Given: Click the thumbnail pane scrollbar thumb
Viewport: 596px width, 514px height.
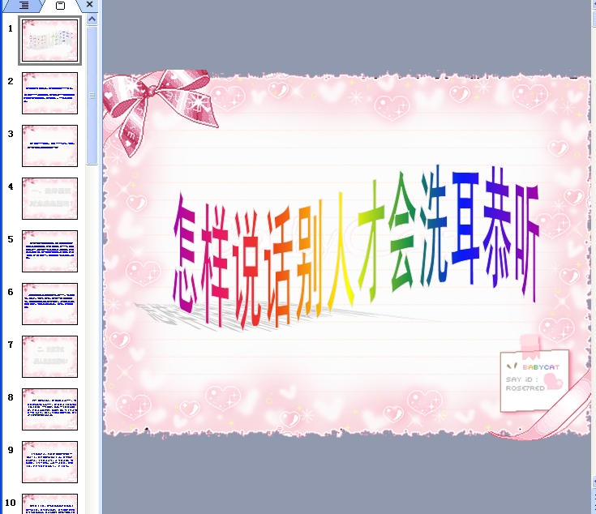Looking at the screenshot, I should (x=92, y=96).
